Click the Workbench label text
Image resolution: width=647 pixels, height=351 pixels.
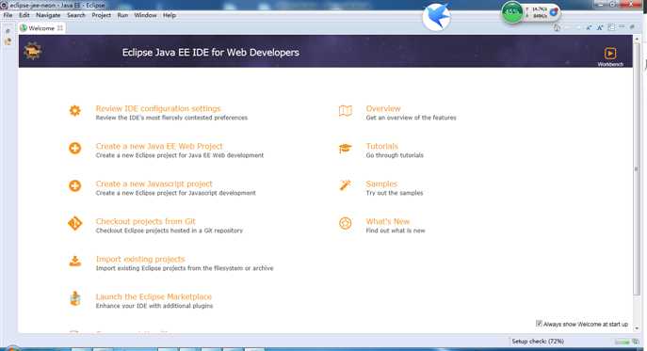click(x=610, y=64)
